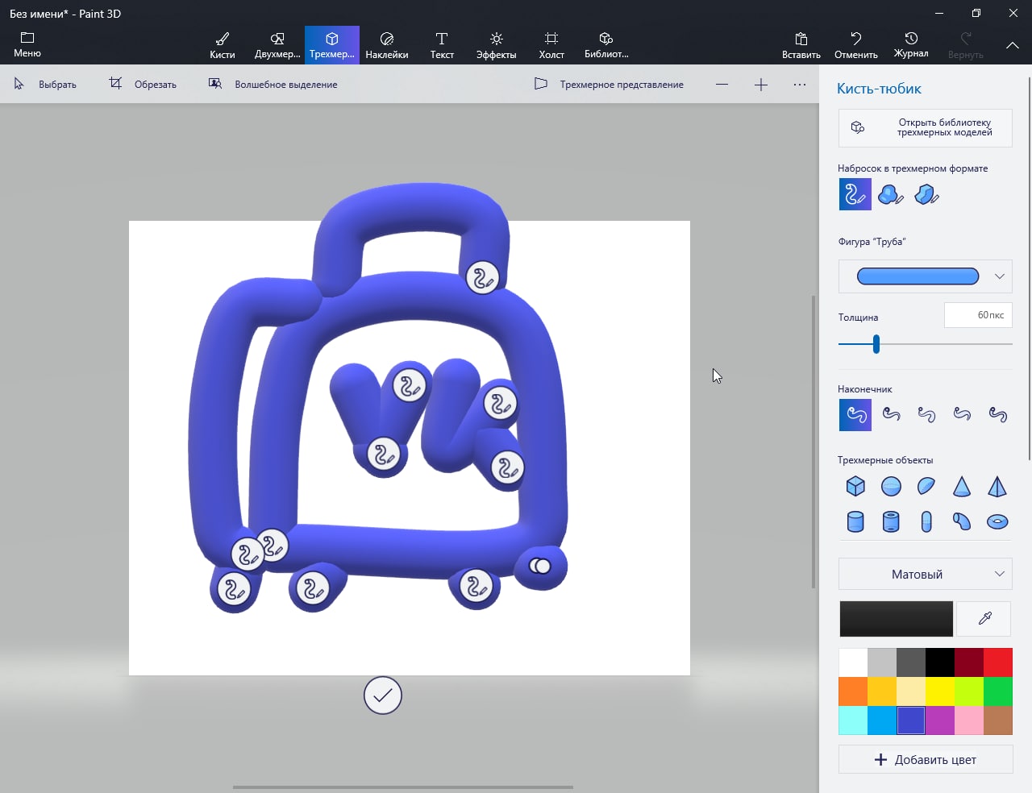Open the Наклейки tab

tap(387, 45)
